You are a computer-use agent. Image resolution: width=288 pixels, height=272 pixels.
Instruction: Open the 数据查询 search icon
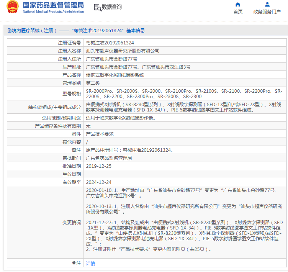pos(98,8)
